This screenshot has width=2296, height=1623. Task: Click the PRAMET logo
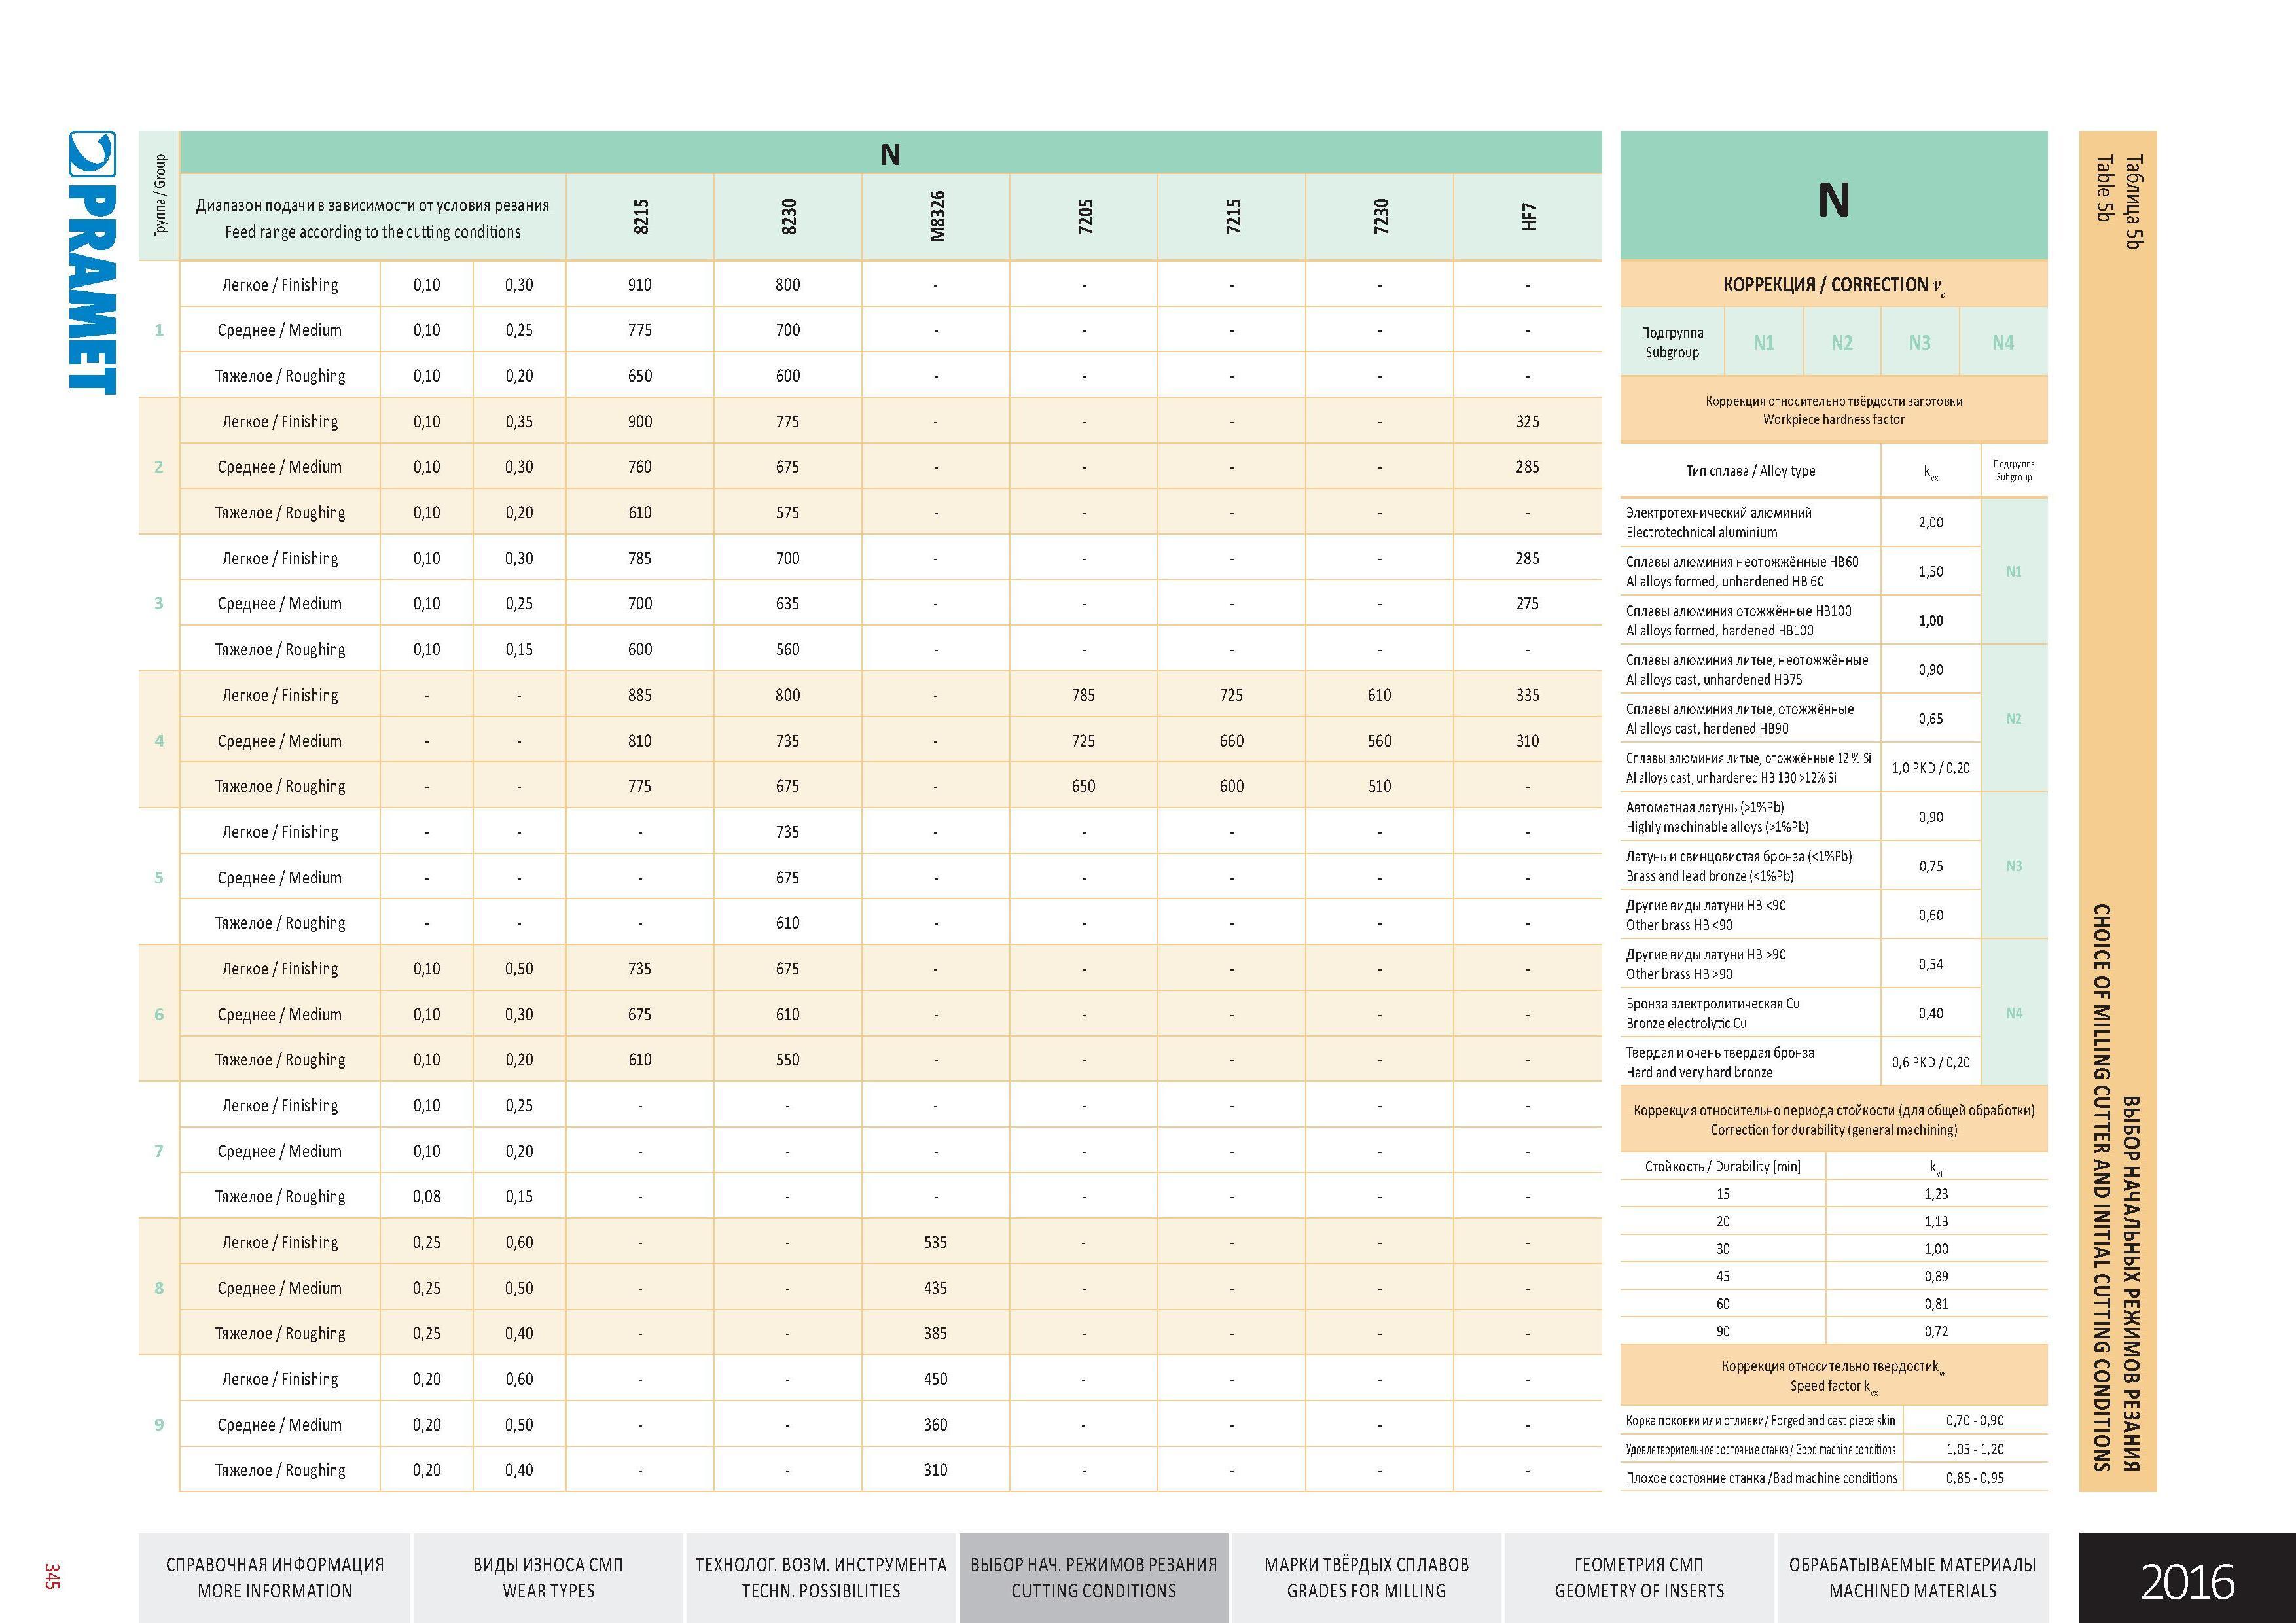coord(92,262)
